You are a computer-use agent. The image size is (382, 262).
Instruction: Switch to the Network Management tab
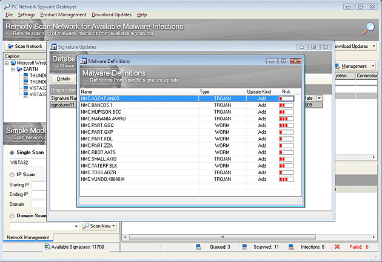pyautogui.click(x=28, y=237)
